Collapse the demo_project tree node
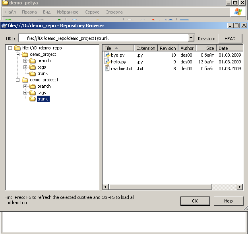The height and width of the screenshot is (234, 248). tap(18, 55)
